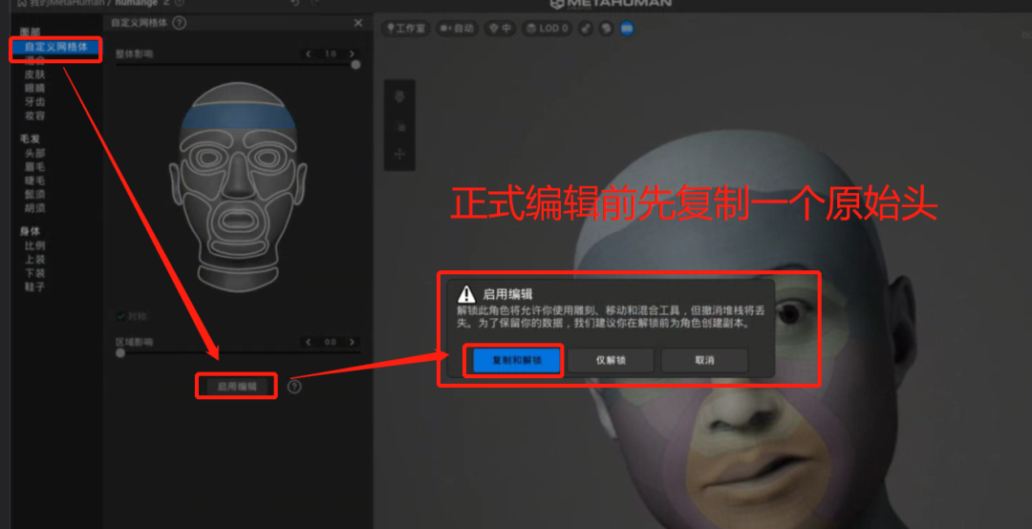Increase 区域影响 value with right arrow
Screen dimensions: 1032x529
coord(352,342)
